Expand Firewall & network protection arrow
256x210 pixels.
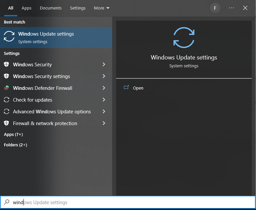104,123
